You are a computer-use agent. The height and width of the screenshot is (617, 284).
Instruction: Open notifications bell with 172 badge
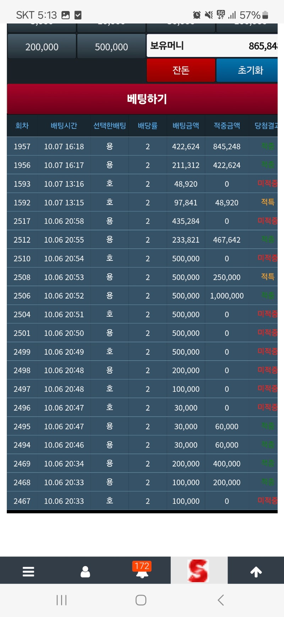(x=142, y=570)
